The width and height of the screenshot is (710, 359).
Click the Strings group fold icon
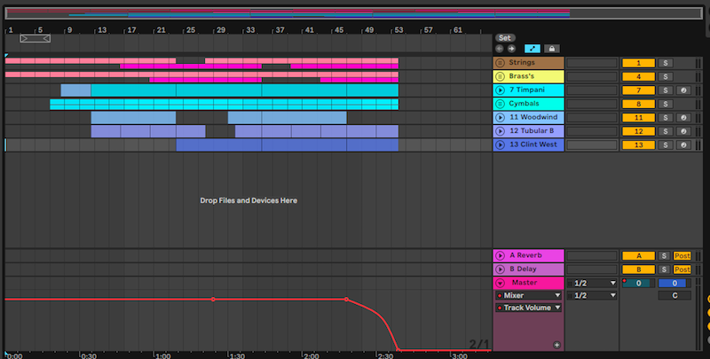click(501, 63)
